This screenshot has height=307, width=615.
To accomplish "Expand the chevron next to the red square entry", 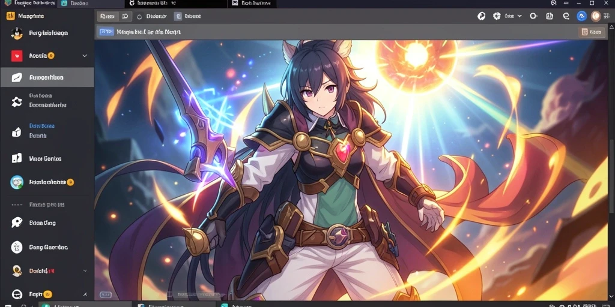I will click(x=85, y=56).
